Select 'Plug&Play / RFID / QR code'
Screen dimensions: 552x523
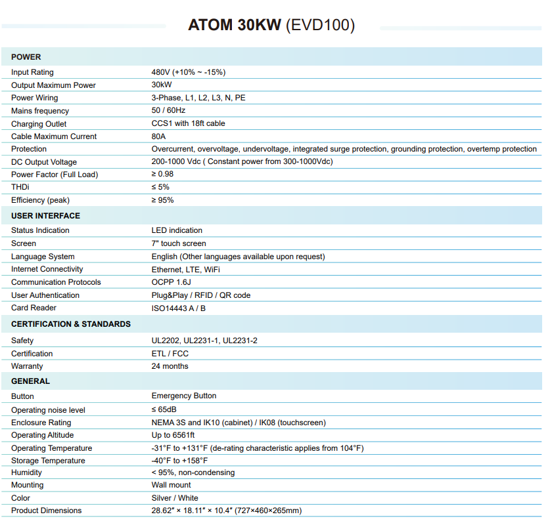point(200,295)
